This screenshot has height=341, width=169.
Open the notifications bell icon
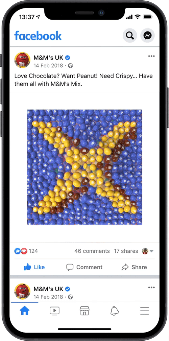115,311
